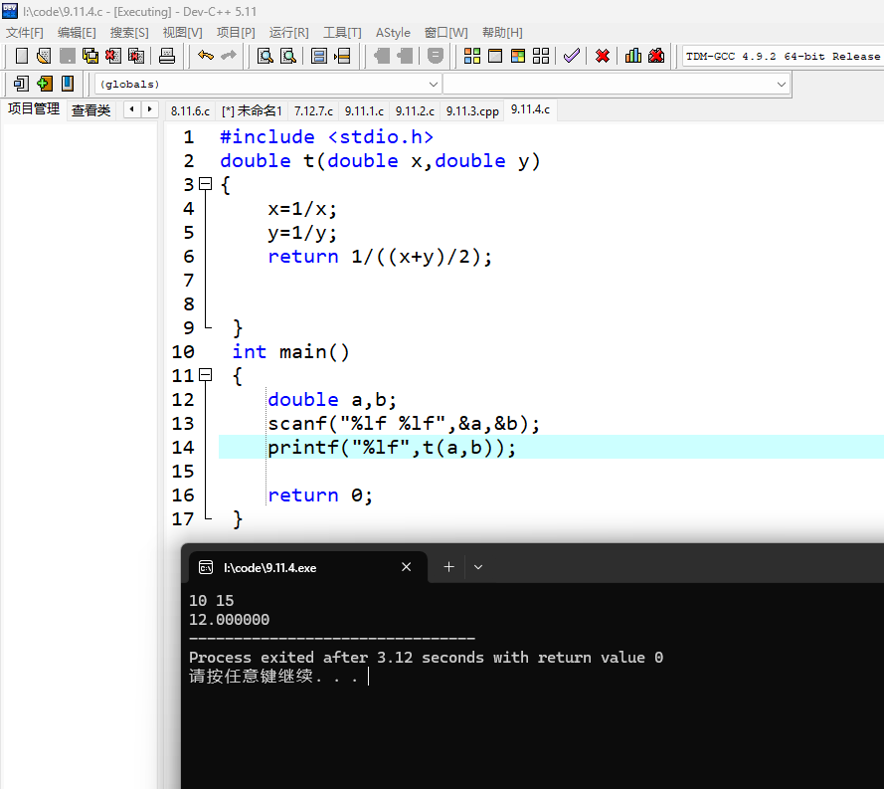Switch to the 8.11.6.c editor tab
This screenshot has height=789, width=884.
[x=190, y=111]
